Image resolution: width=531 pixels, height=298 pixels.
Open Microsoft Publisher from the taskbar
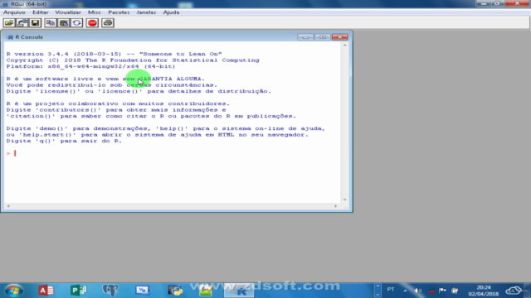(x=79, y=291)
